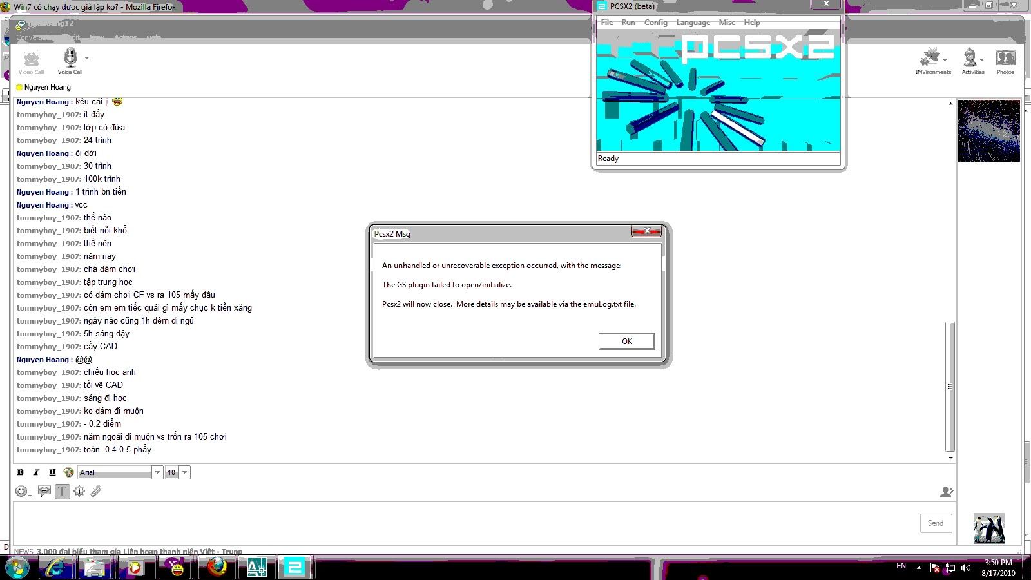The height and width of the screenshot is (580, 1031).
Task: Open the File menu in PCSX2
Action: tap(607, 23)
